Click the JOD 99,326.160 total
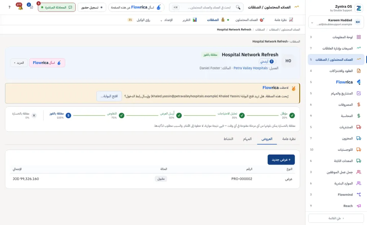367x225 pixels. (26, 179)
